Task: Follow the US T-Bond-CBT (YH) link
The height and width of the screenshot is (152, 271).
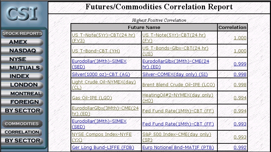Action: [96, 51]
